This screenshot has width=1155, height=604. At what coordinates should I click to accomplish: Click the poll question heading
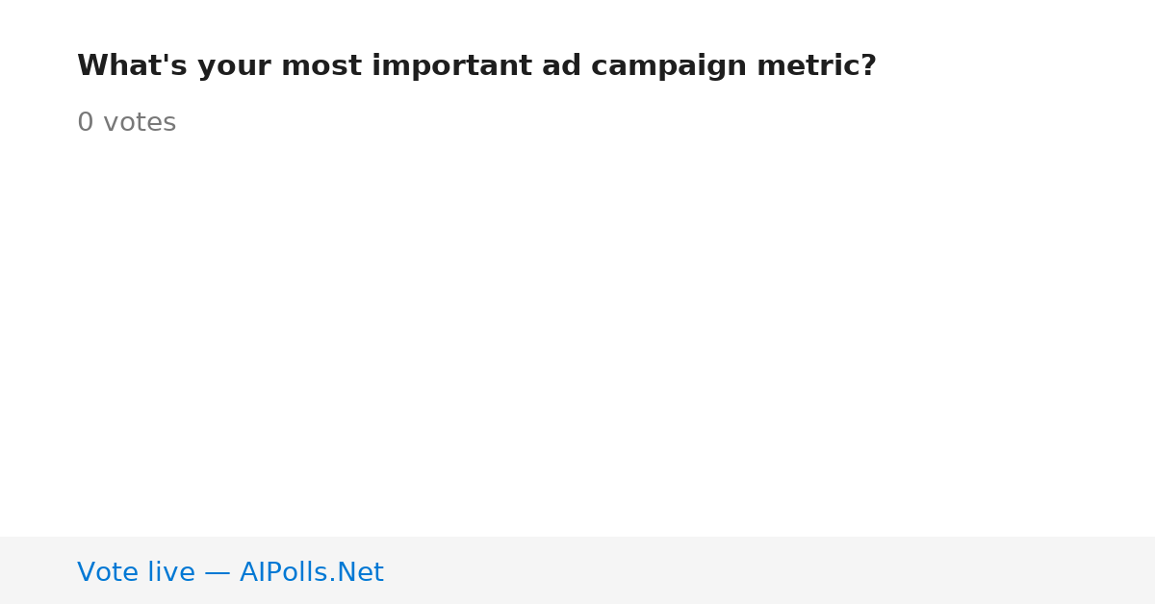476,66
